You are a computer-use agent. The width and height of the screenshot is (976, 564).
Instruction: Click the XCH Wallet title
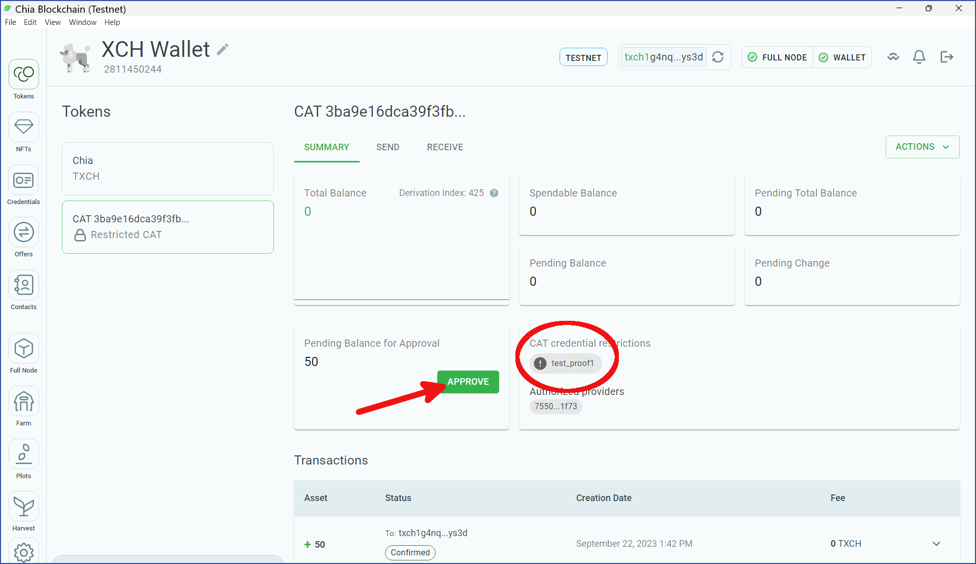156,49
